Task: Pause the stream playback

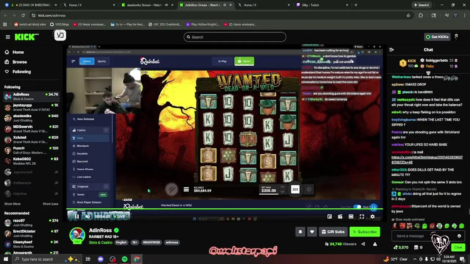Action: pyautogui.click(x=77, y=217)
